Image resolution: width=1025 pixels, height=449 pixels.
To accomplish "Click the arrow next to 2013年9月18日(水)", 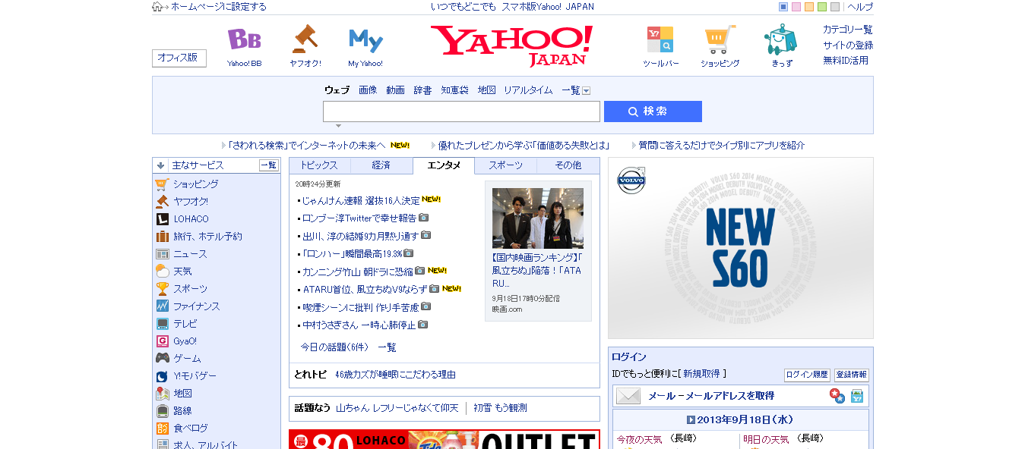I will click(691, 419).
